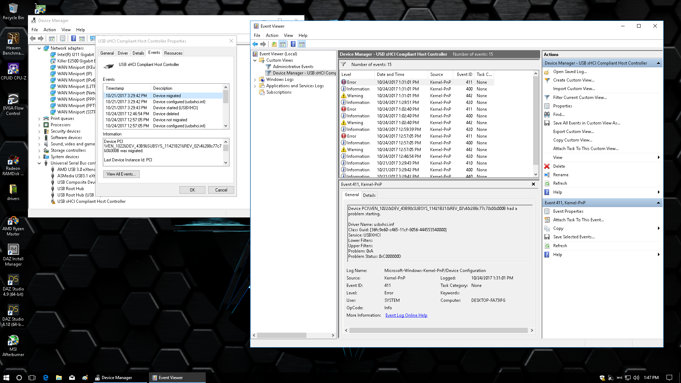Collapse the Custom Views tree node
The height and width of the screenshot is (383, 681).
point(255,61)
